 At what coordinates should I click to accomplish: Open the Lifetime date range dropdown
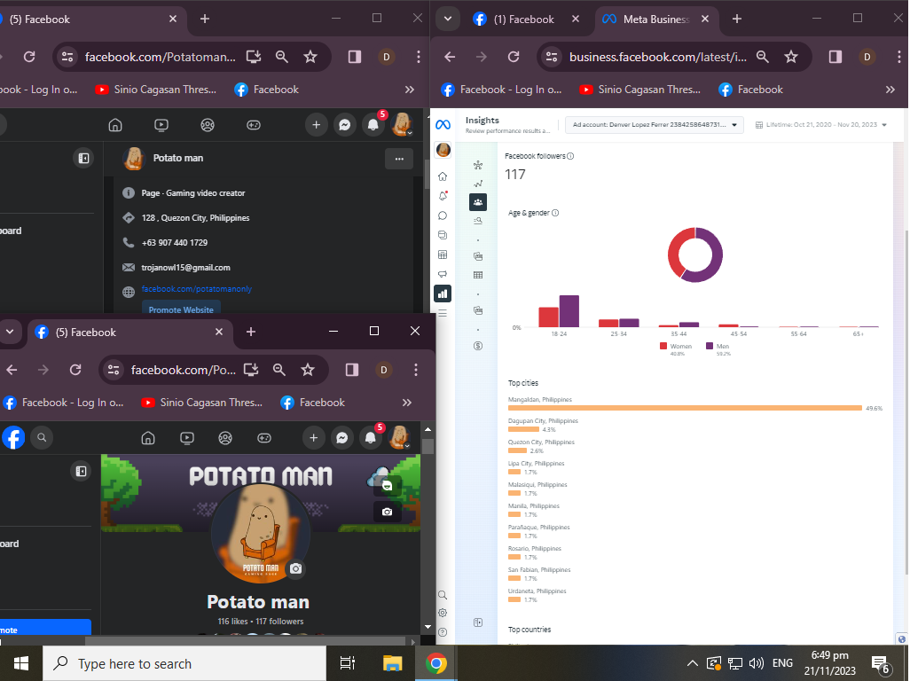pyautogui.click(x=820, y=125)
